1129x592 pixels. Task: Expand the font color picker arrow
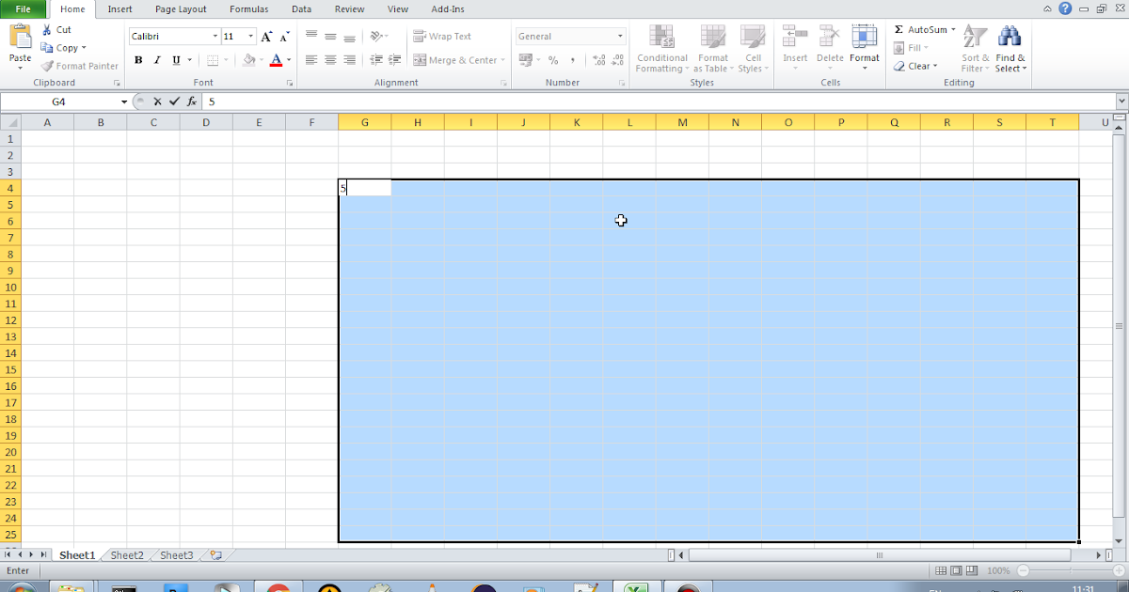coord(289,60)
